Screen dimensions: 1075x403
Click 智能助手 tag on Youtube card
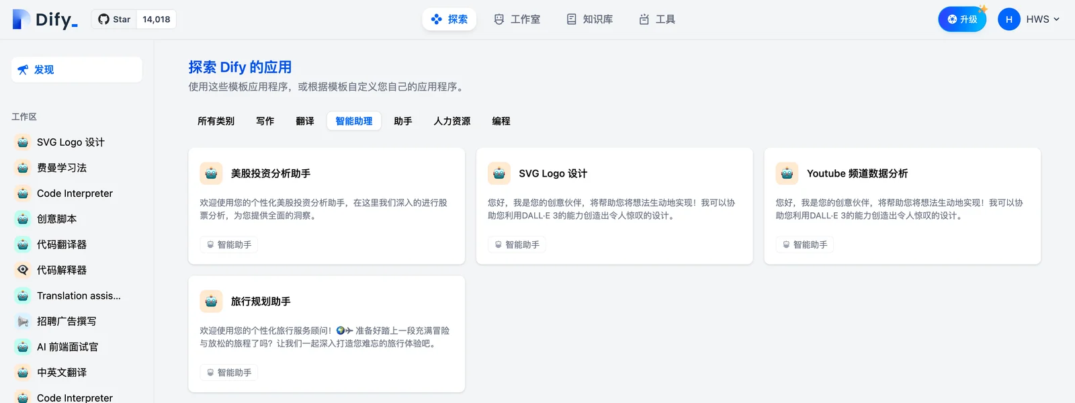pos(805,244)
